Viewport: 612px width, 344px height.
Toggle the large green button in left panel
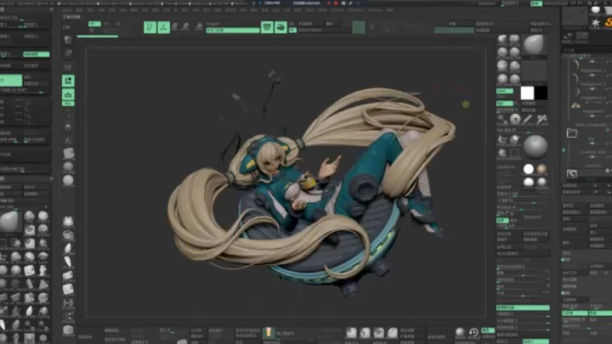[11, 81]
